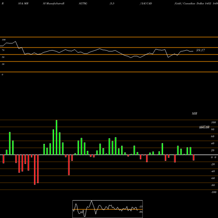Click the RSI axis label 100
The image size is (218, 218).
point(4,40)
